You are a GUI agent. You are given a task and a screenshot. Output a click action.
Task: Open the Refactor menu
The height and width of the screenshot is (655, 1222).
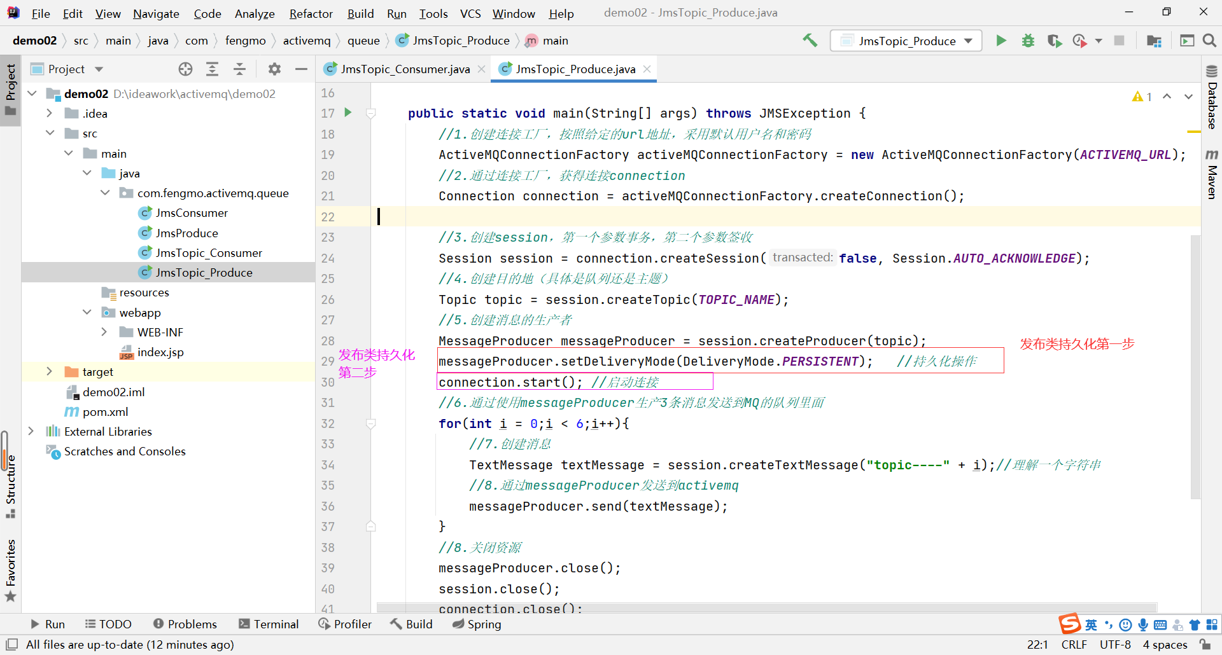pos(311,13)
